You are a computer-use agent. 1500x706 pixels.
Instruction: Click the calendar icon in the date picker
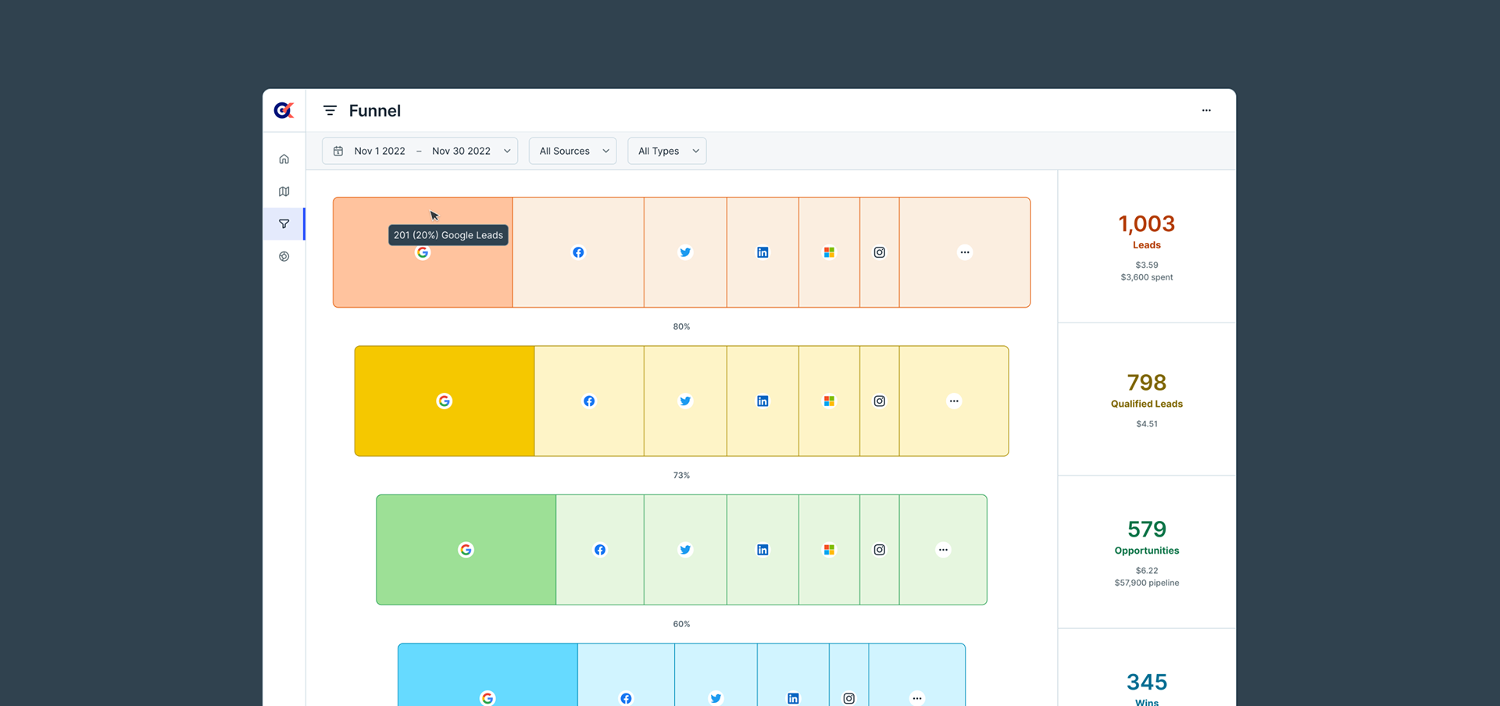point(337,151)
